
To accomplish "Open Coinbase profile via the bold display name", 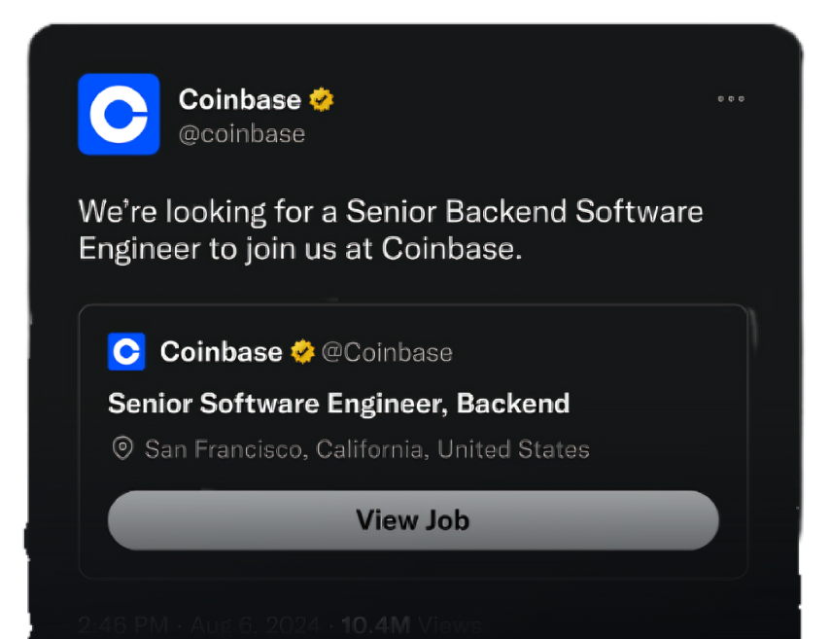I will [239, 99].
